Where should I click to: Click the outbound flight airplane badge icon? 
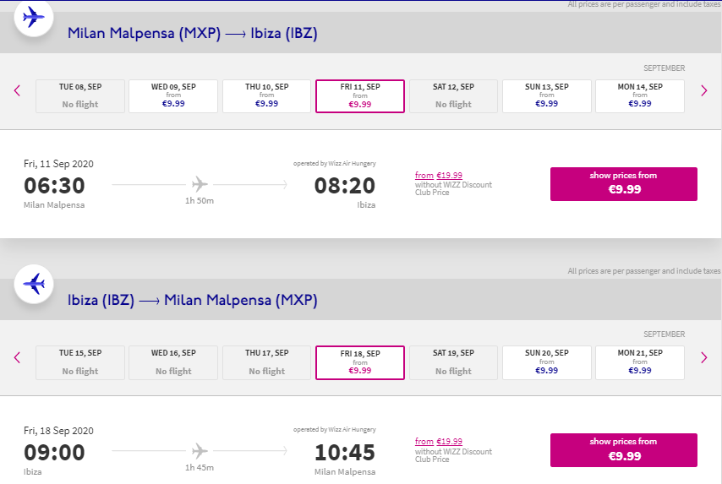click(x=34, y=16)
